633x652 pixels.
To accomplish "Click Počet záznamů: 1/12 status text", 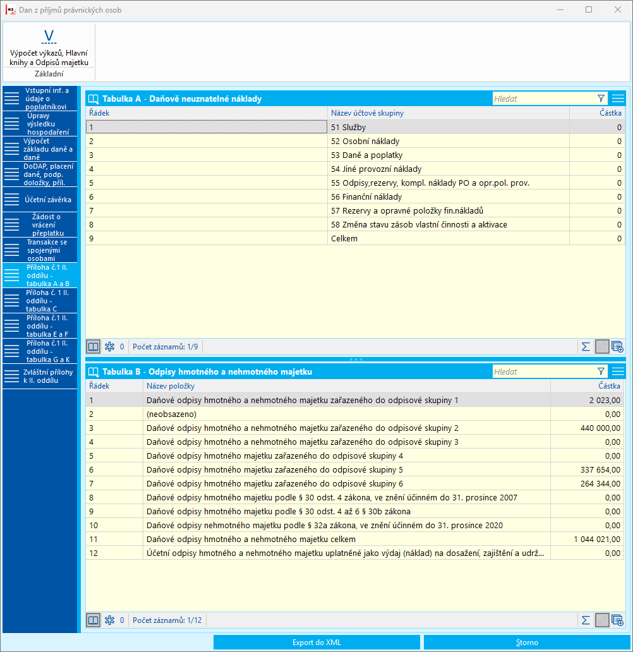I will [x=167, y=620].
